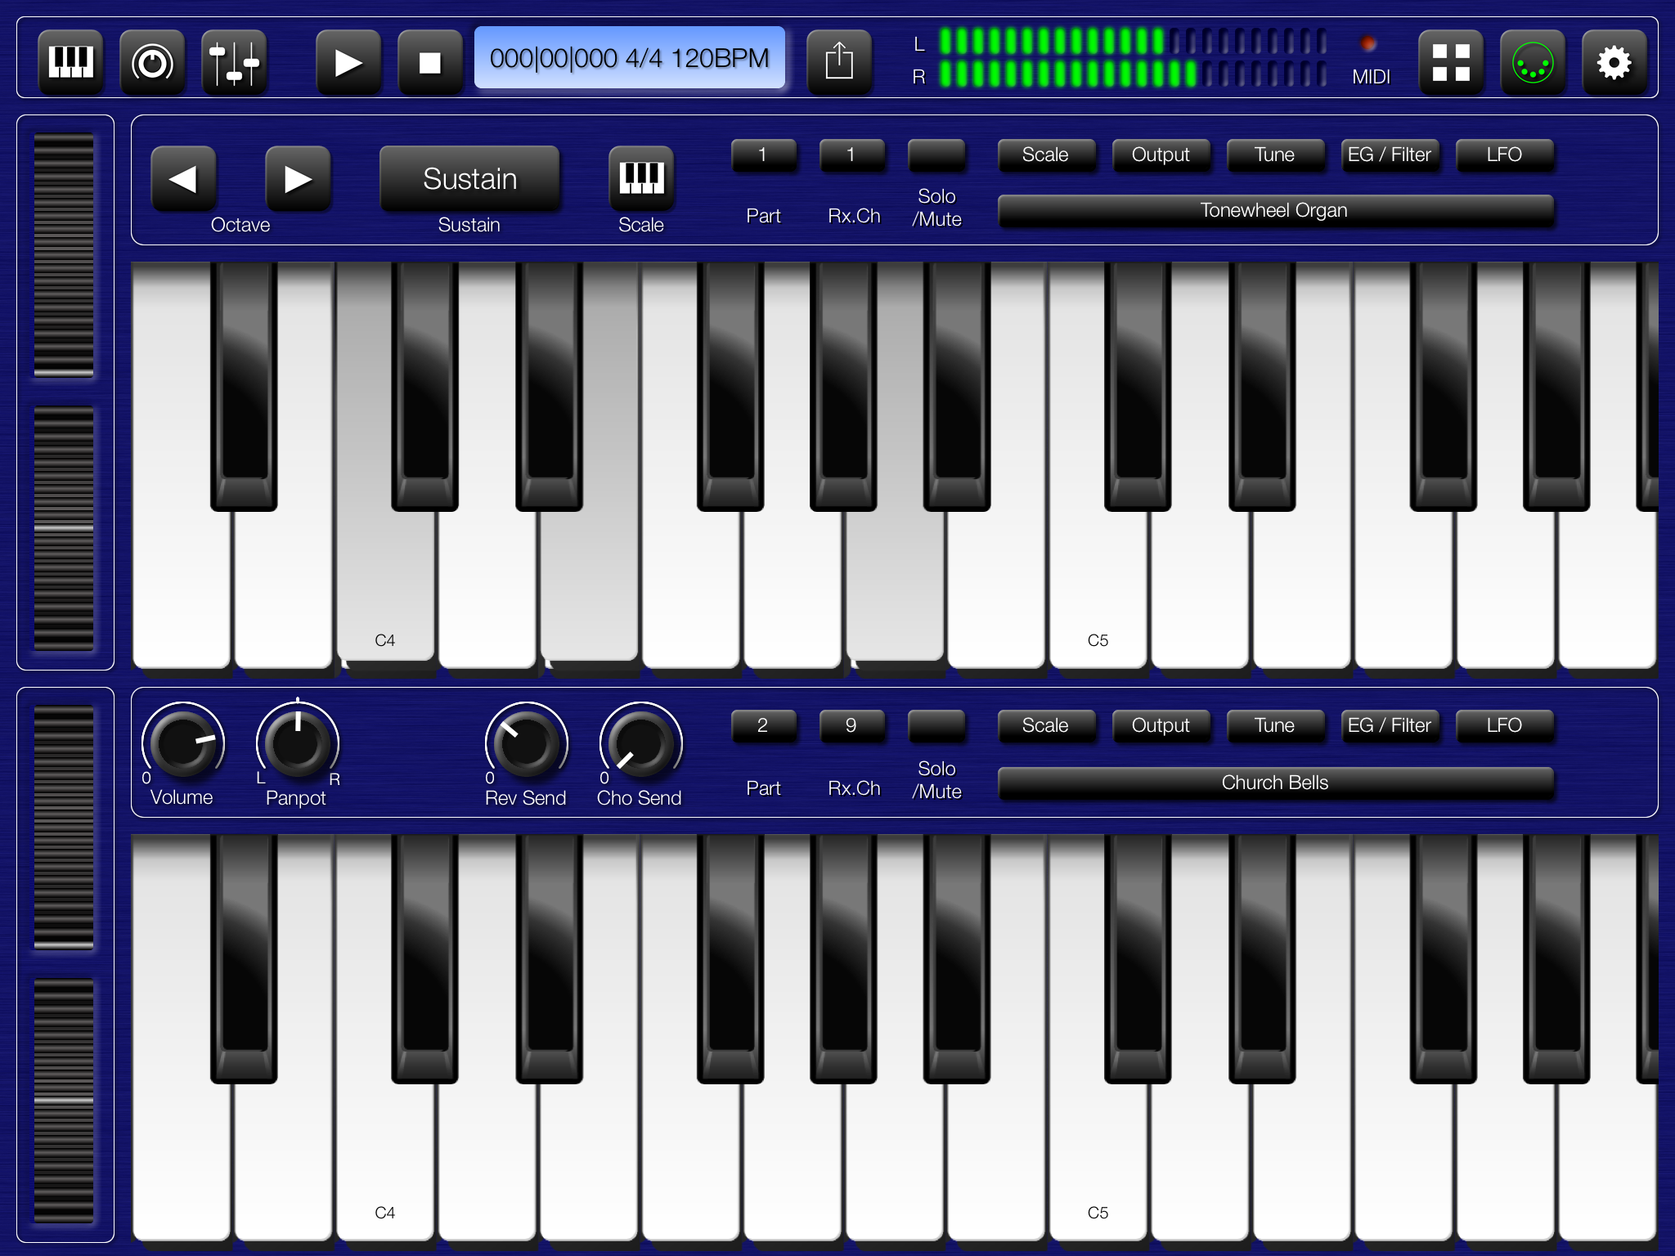This screenshot has height=1256, width=1675.
Task: Open the Scale keyboard icon in upper panel
Action: pyautogui.click(x=641, y=178)
